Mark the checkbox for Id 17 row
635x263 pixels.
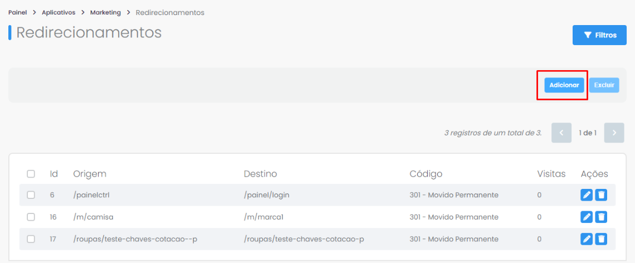pos(31,239)
